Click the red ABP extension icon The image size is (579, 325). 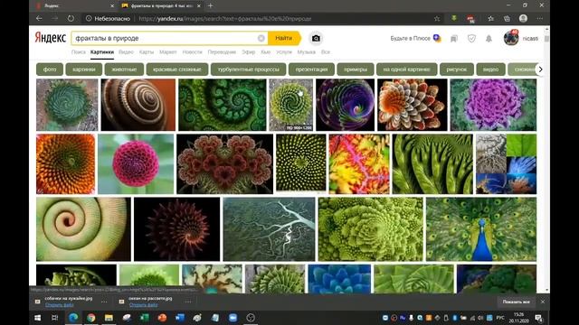click(x=470, y=18)
